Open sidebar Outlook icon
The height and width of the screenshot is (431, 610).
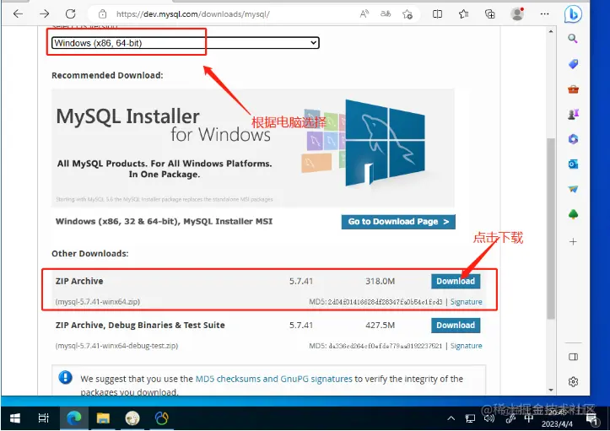pyautogui.click(x=573, y=164)
